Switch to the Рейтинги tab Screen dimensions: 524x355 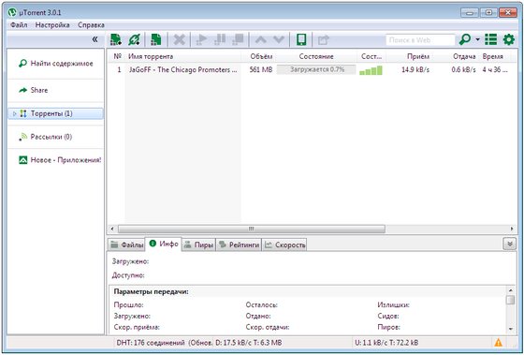(x=239, y=244)
